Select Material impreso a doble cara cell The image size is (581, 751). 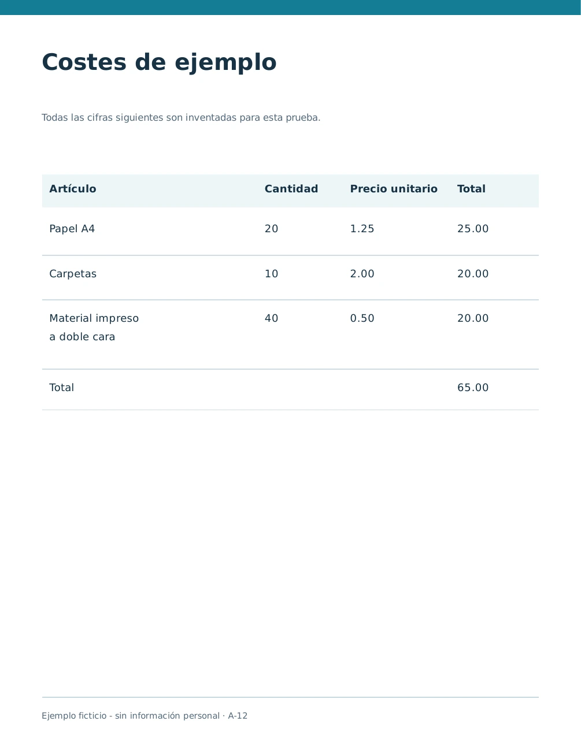pos(94,328)
